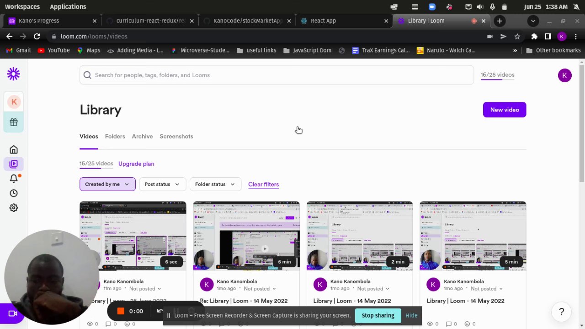The image size is (585, 329).
Task: Show hidden bookmarks with the double chevron
Action: tap(515, 50)
